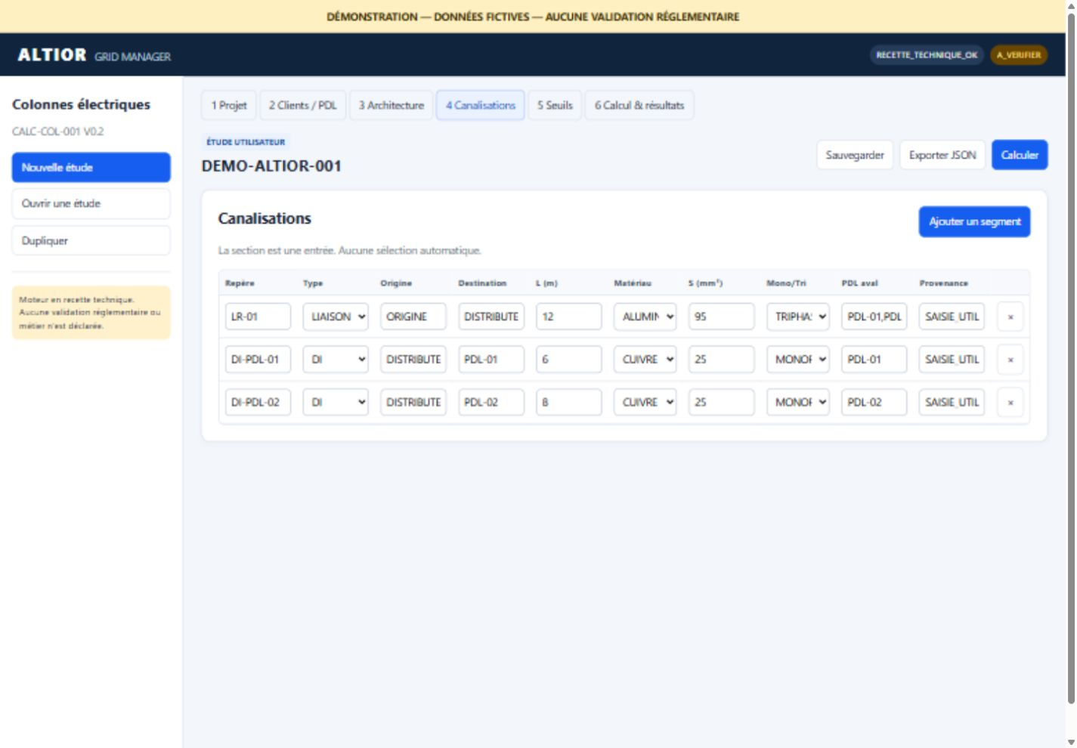Open the 5 Seuils tab
The height and width of the screenshot is (748, 1077).
click(x=555, y=105)
